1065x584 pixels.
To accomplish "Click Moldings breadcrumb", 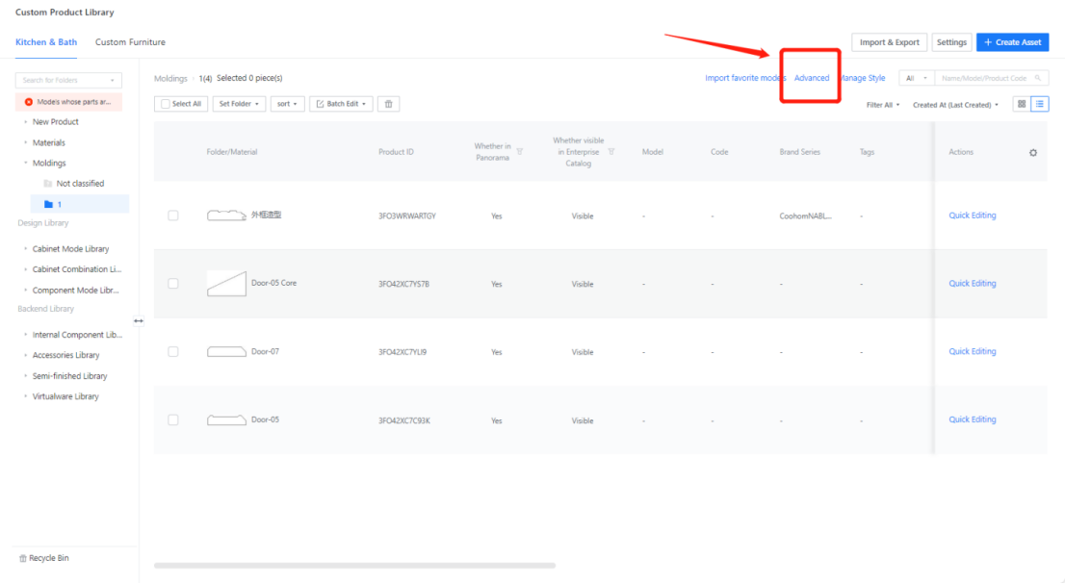I will click(x=170, y=78).
